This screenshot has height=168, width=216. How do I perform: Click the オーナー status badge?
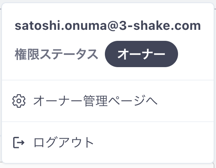point(141,54)
